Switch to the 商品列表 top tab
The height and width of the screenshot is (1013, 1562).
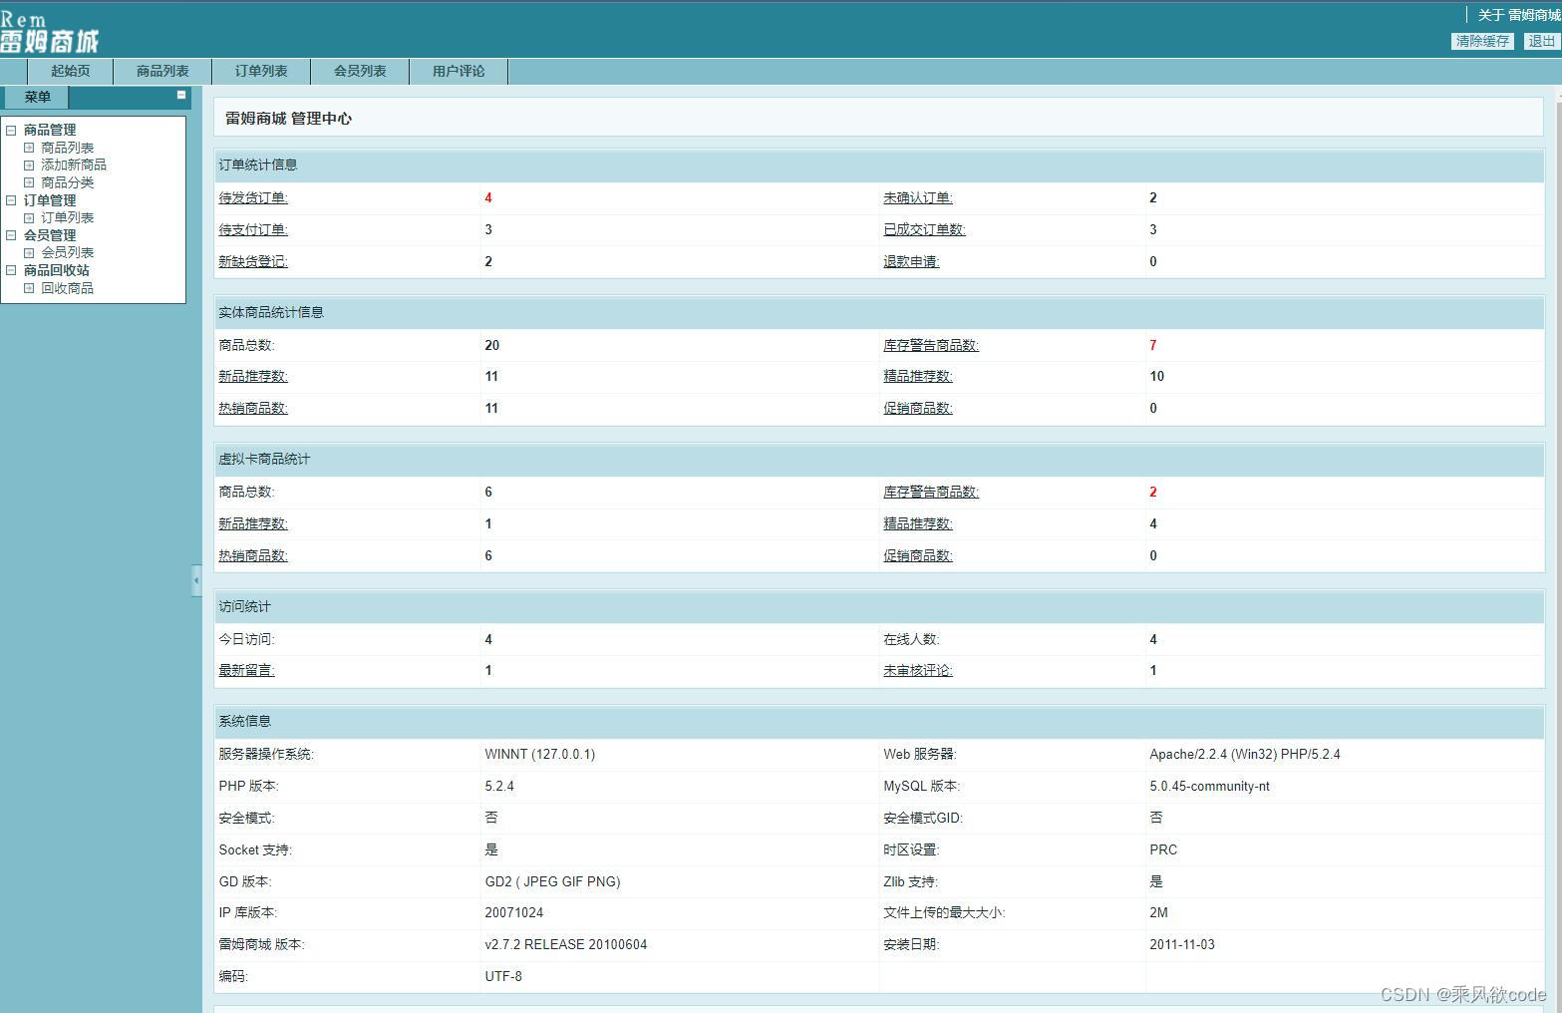(162, 71)
